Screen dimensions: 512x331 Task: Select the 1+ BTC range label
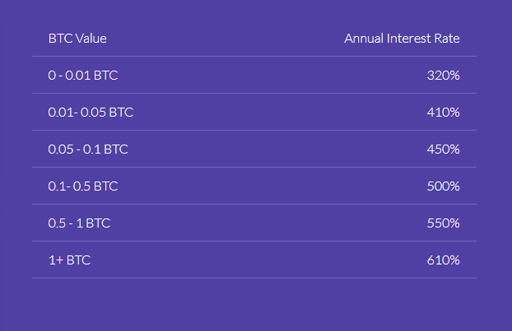[x=69, y=260]
